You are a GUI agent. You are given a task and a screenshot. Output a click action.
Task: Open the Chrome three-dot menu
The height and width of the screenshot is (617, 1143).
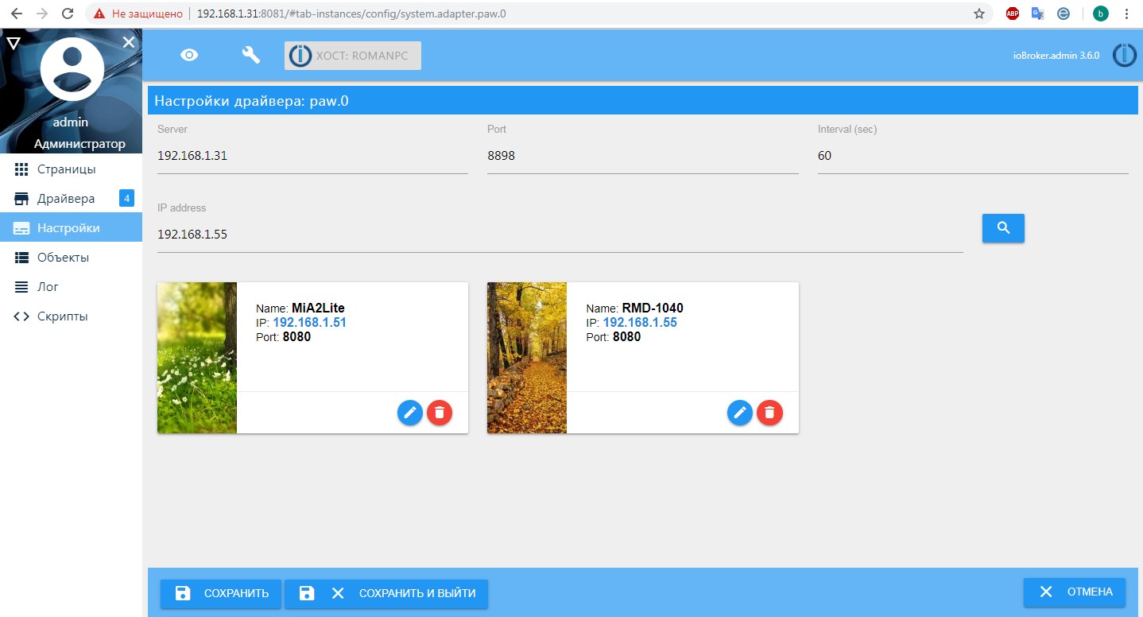click(x=1126, y=14)
